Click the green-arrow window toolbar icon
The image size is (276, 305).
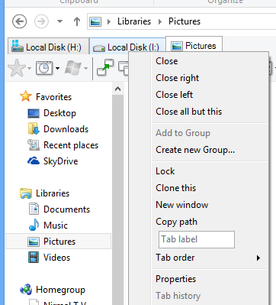105,67
